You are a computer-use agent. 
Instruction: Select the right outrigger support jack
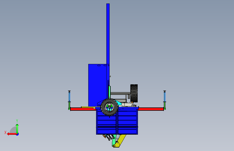coord(165,100)
